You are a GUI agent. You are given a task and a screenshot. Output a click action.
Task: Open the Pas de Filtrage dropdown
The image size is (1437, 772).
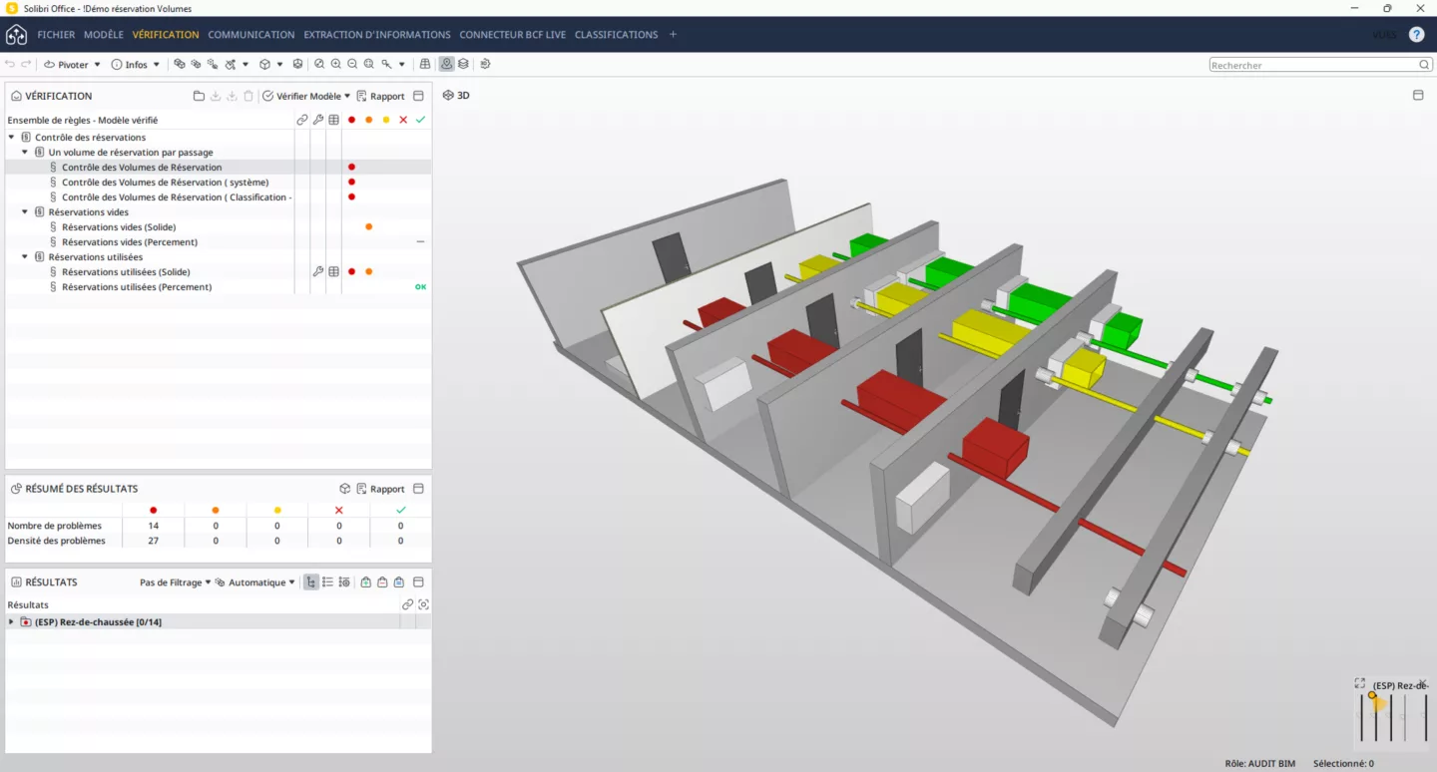(x=176, y=582)
